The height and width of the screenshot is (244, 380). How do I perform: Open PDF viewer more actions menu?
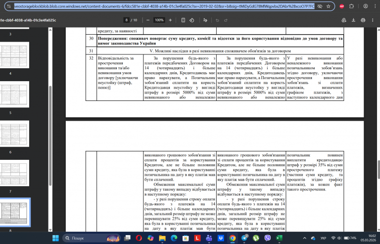373,20
